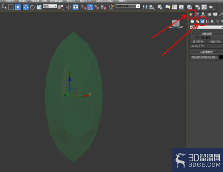The height and width of the screenshot is (172, 223).
Task: Select the Shapes category icon
Action: (197, 21)
